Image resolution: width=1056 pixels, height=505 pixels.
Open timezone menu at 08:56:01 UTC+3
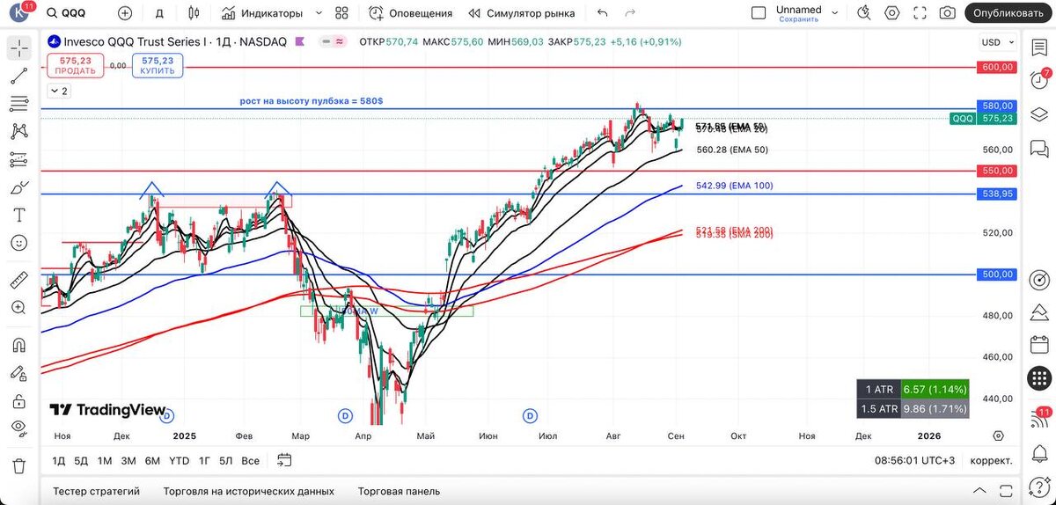point(915,460)
